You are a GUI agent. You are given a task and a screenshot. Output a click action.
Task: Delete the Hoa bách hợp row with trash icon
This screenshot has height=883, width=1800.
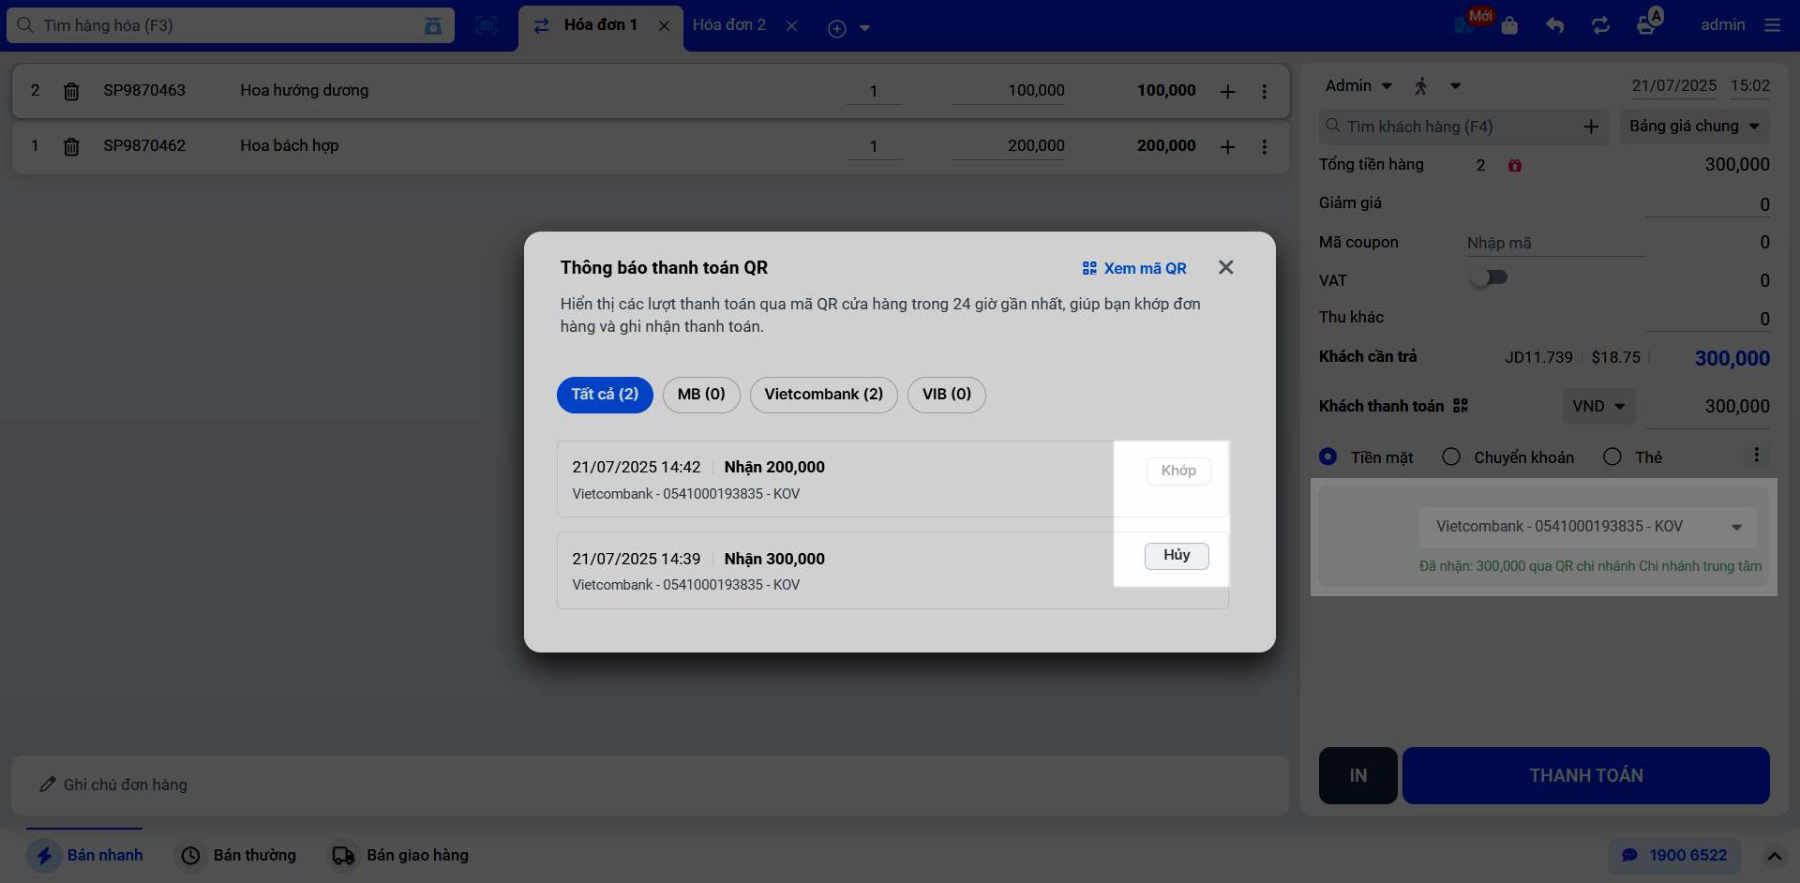point(71,146)
